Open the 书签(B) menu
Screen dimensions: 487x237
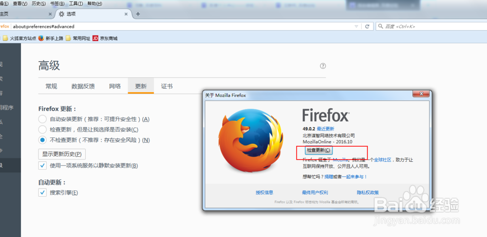[57, 4]
